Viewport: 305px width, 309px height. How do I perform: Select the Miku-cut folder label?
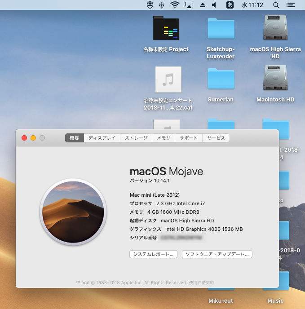tap(221, 301)
